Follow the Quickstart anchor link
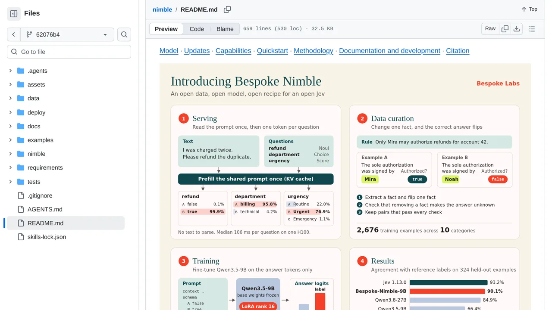The width and height of the screenshot is (552, 310). (273, 51)
